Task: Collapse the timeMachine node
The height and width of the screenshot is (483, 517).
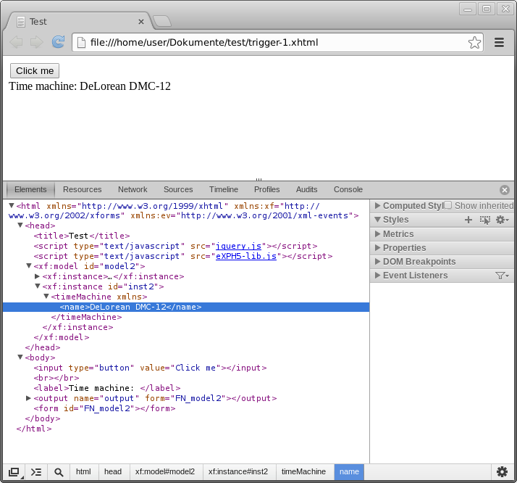Action: coord(46,297)
